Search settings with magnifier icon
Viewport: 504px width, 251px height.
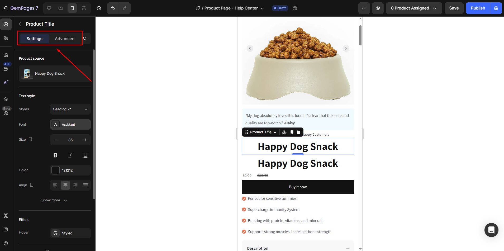(85, 39)
